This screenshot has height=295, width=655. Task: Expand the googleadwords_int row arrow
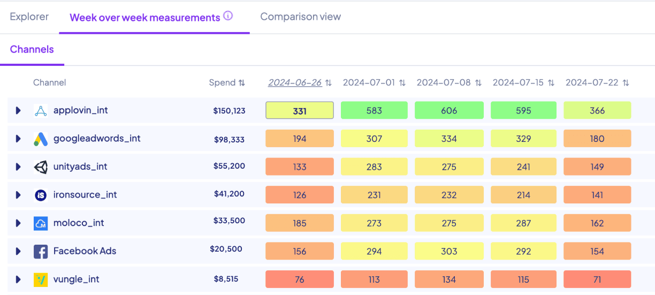(x=18, y=139)
